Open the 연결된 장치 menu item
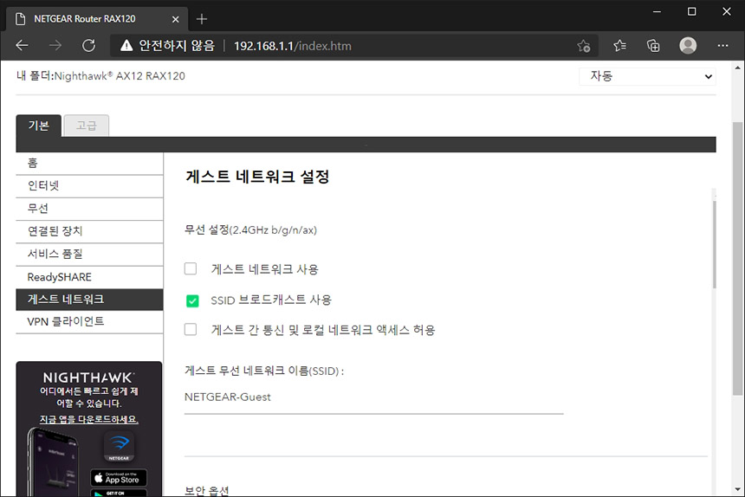745x497 pixels. (89, 232)
